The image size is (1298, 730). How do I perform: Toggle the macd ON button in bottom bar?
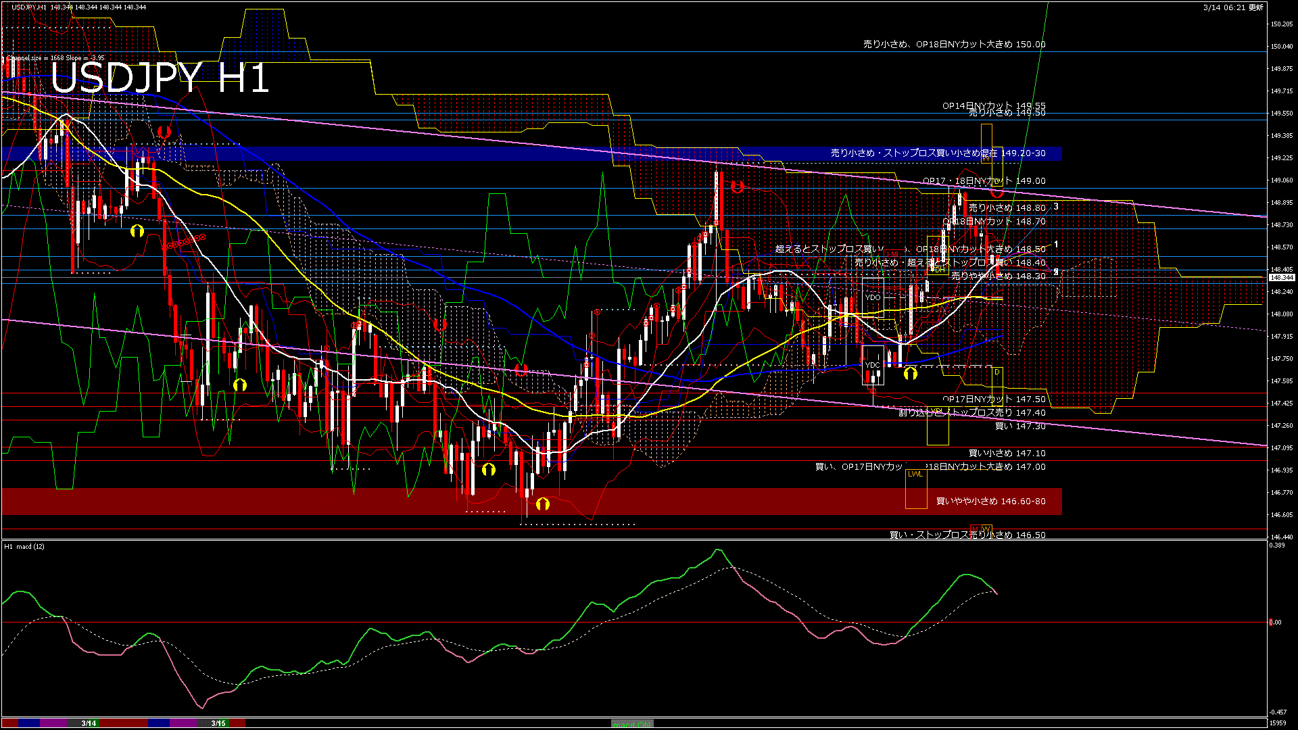point(632,724)
